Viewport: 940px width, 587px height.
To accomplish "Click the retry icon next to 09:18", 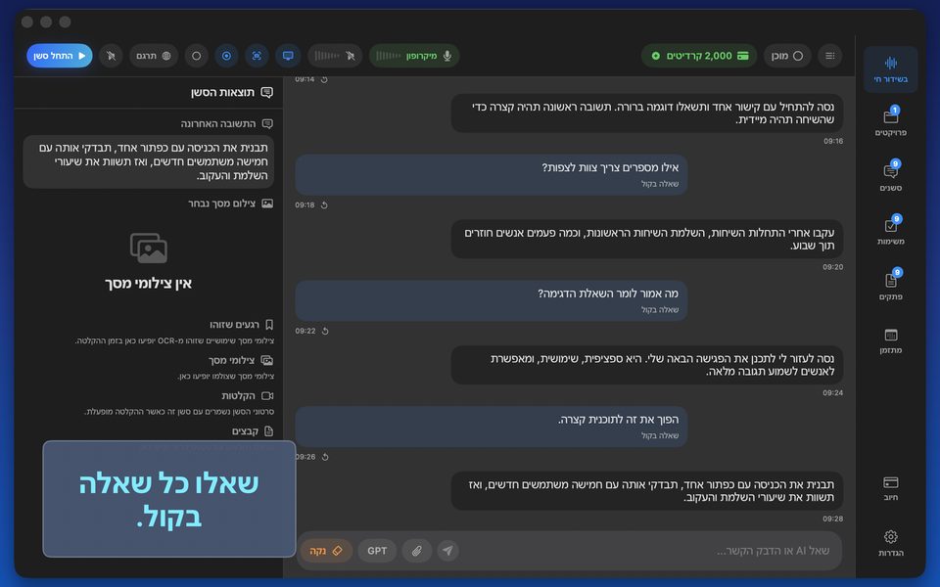I will tap(324, 204).
